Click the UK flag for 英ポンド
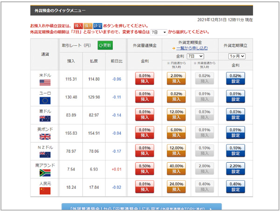 pyautogui.click(x=45, y=137)
